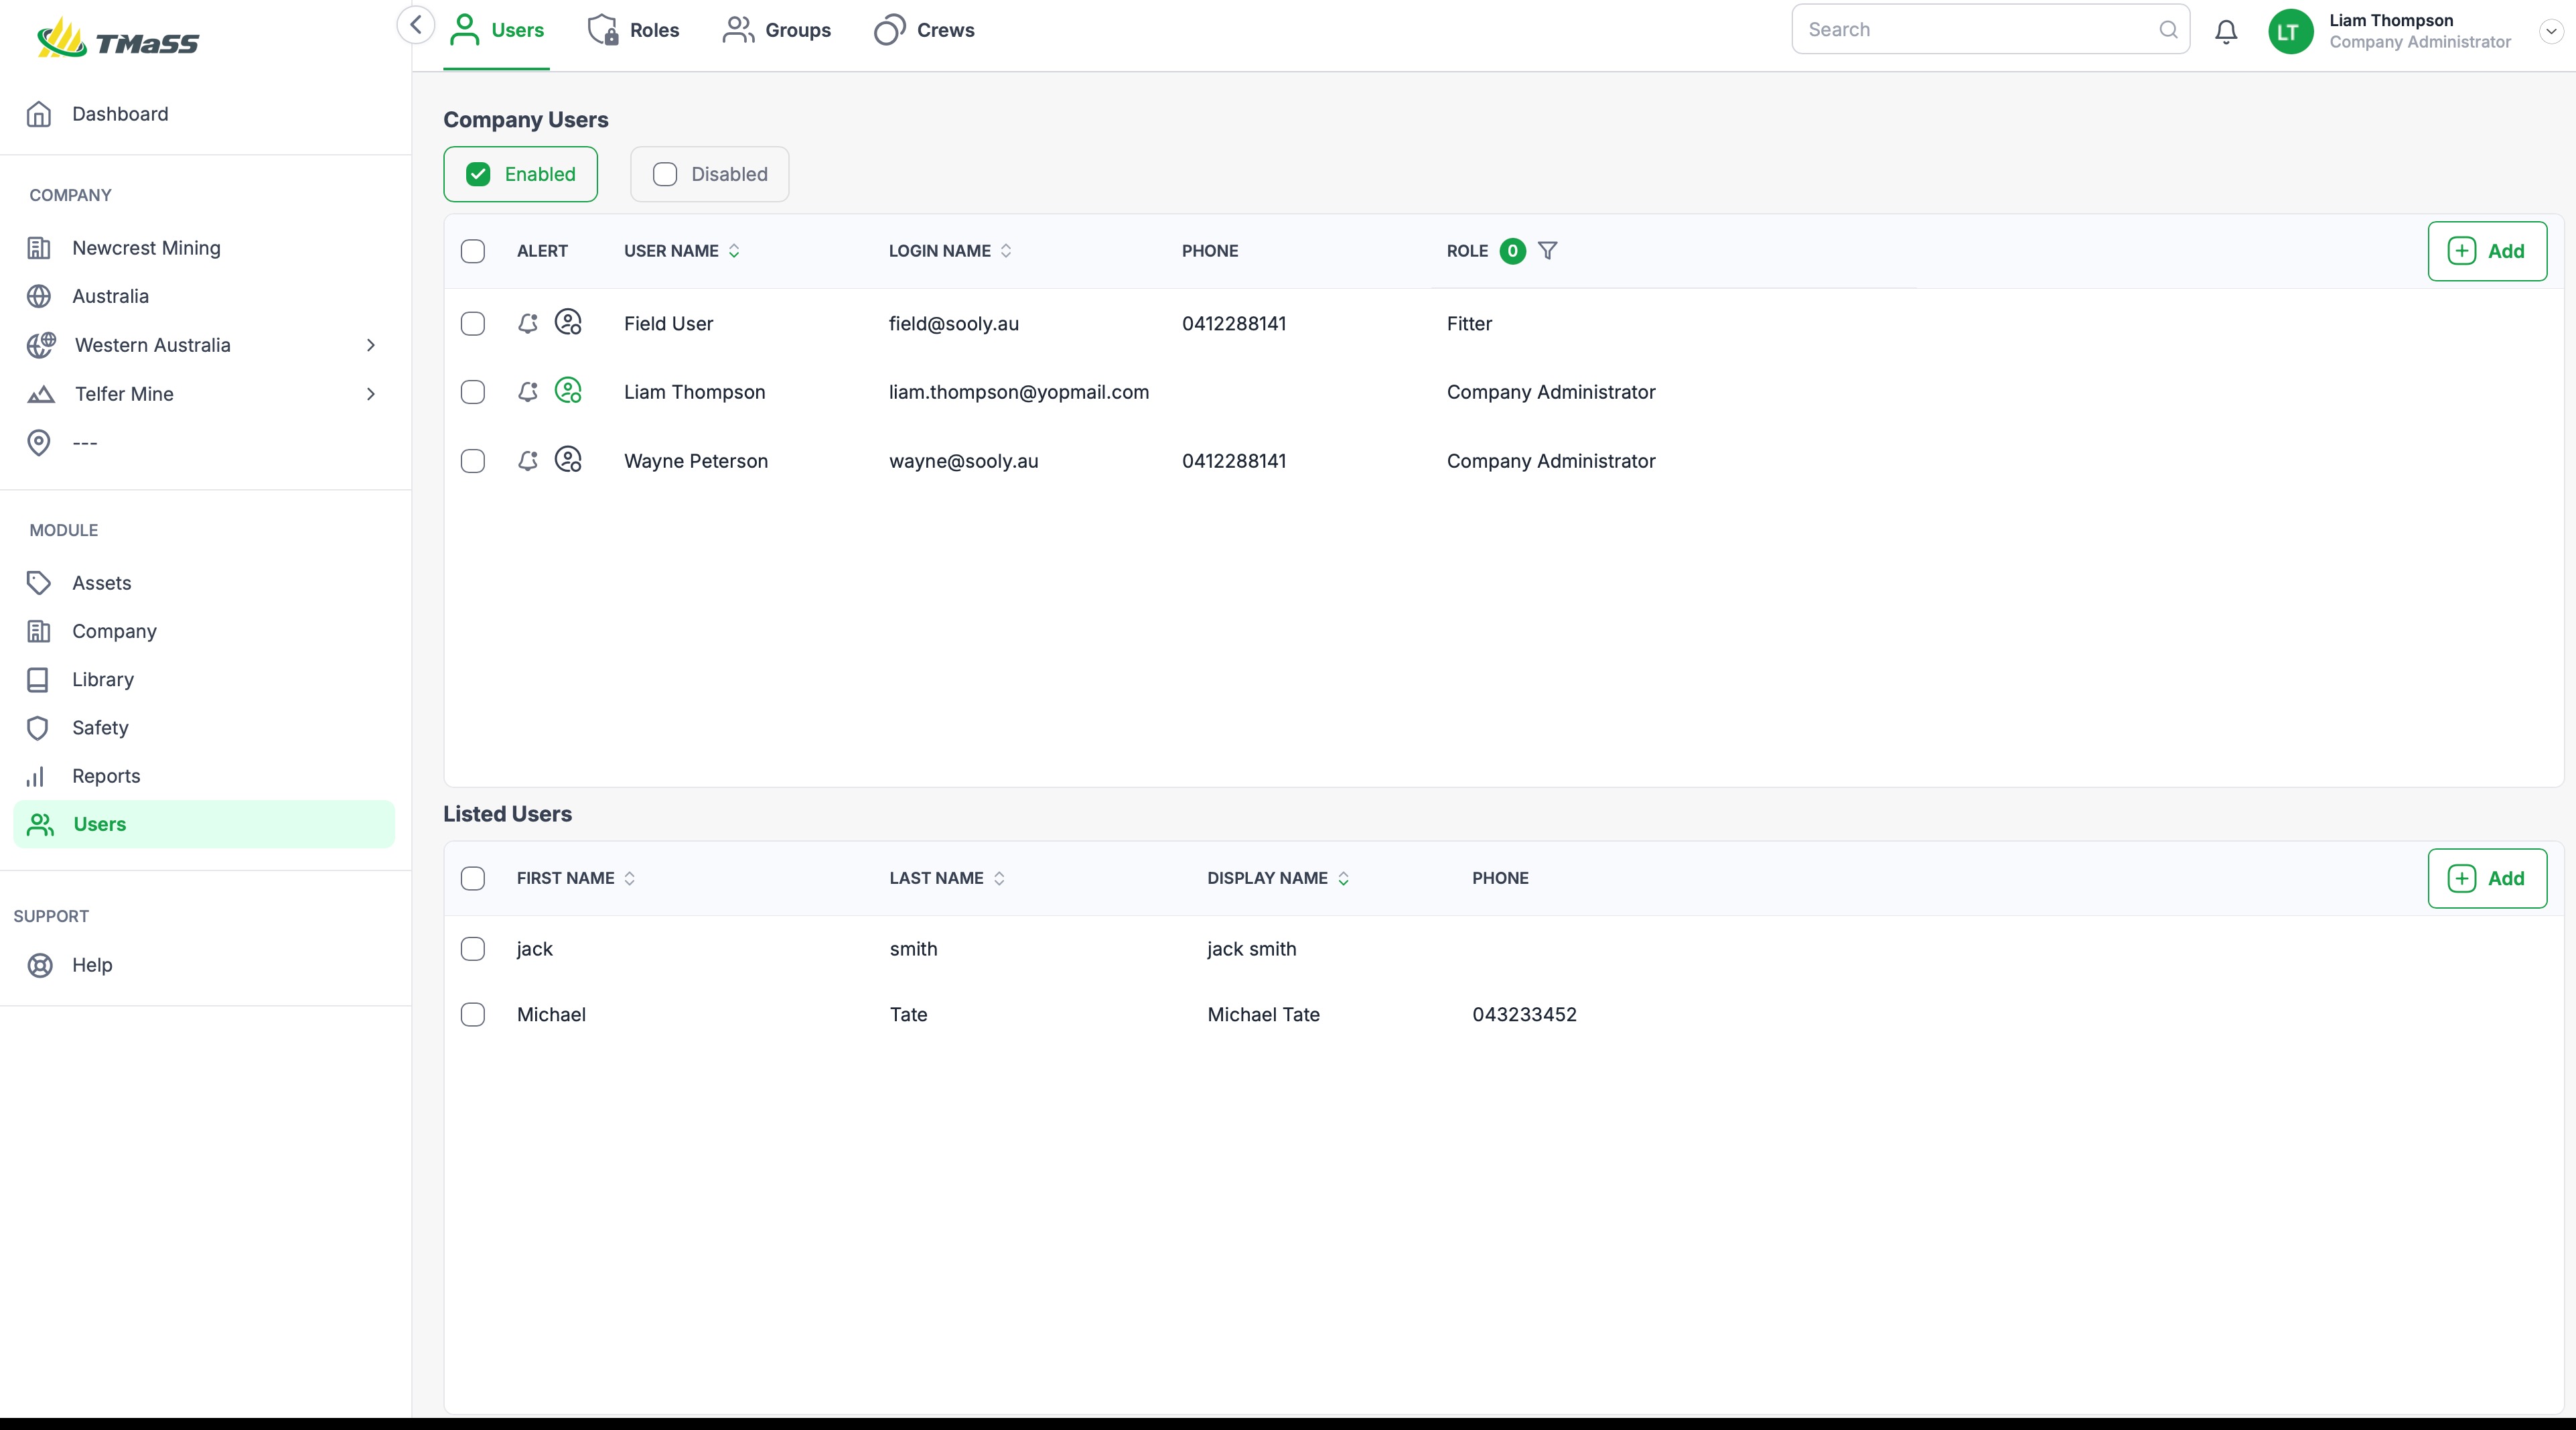Open the Role filter funnel icon

coord(1547,251)
